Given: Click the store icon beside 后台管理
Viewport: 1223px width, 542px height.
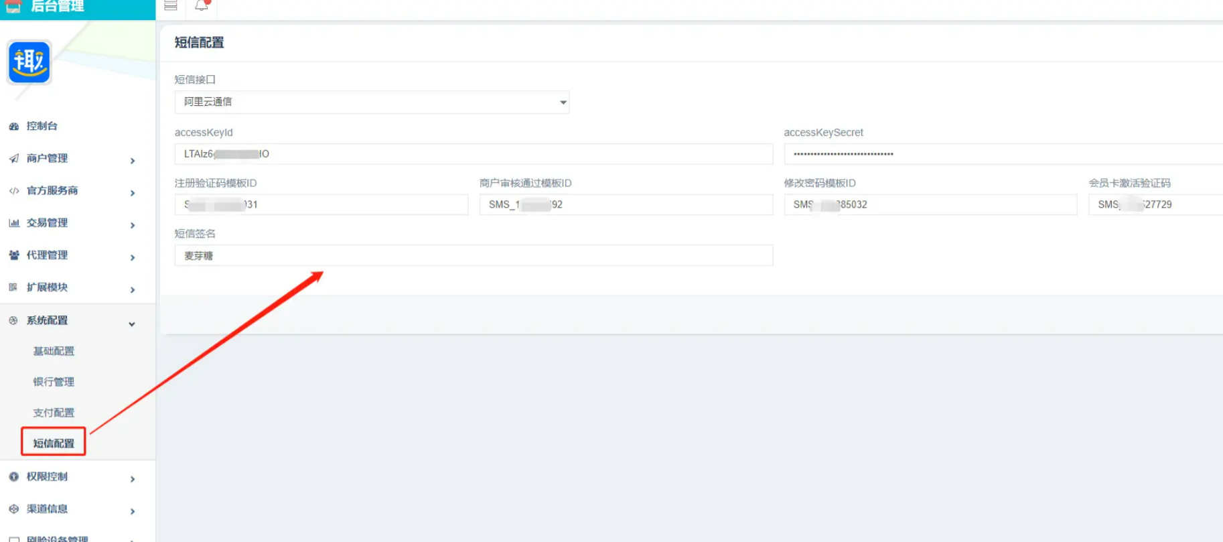Looking at the screenshot, I should [x=13, y=6].
